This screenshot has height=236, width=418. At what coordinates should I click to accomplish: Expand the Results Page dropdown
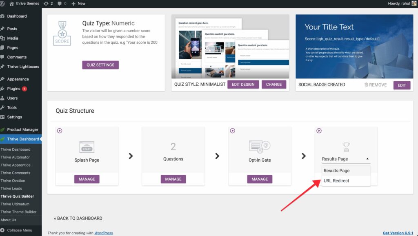pos(346,159)
